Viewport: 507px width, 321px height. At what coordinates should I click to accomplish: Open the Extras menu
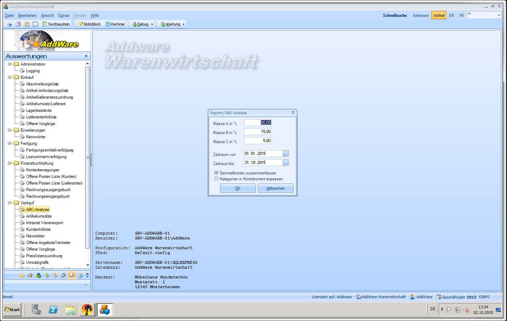(64, 16)
